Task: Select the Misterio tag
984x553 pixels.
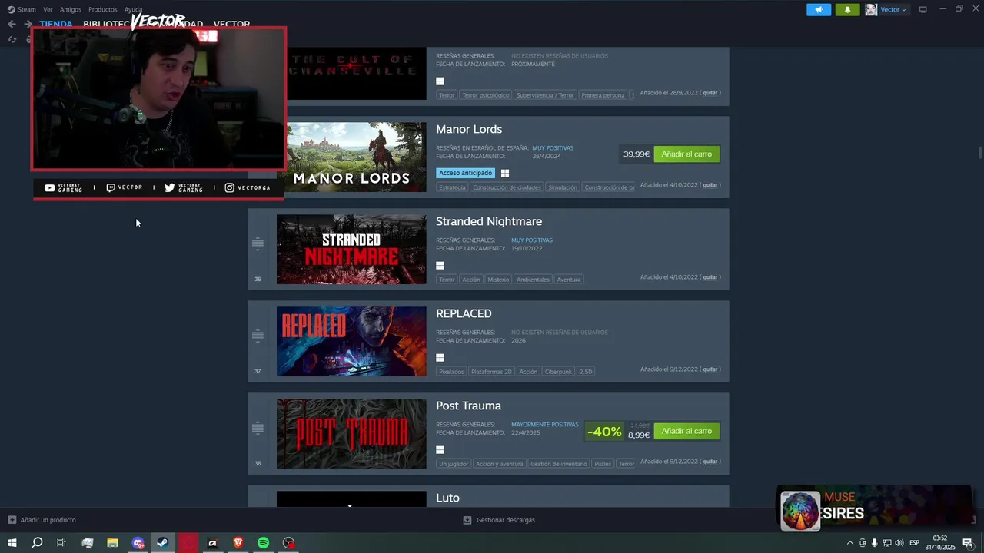Action: [x=498, y=280]
